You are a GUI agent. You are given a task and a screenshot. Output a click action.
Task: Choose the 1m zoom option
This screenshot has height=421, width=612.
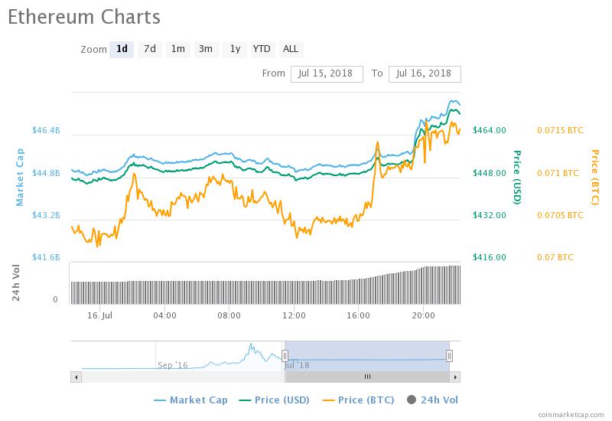[178, 49]
